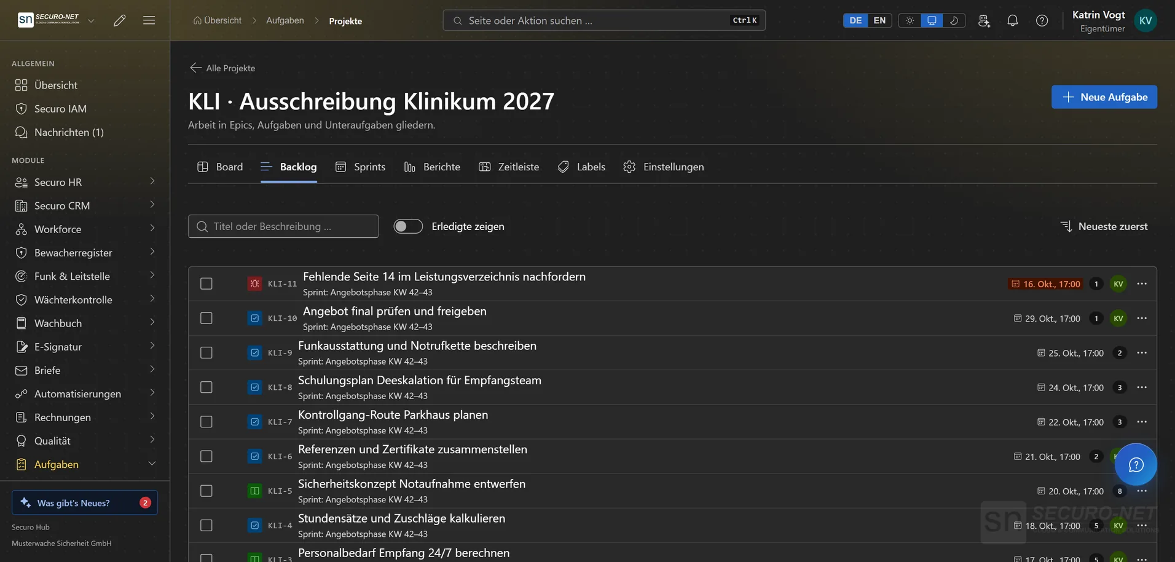
Task: Open the Zeitleiste tab
Action: point(509,167)
